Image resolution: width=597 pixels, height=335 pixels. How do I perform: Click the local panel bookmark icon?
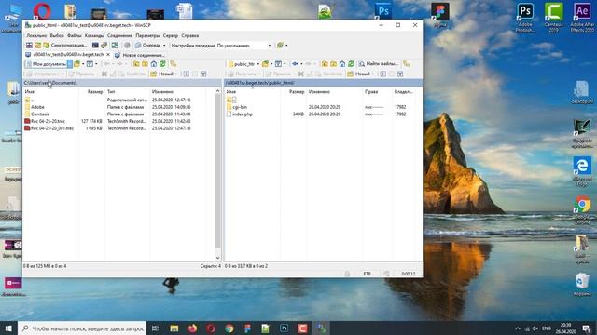tap(174, 64)
